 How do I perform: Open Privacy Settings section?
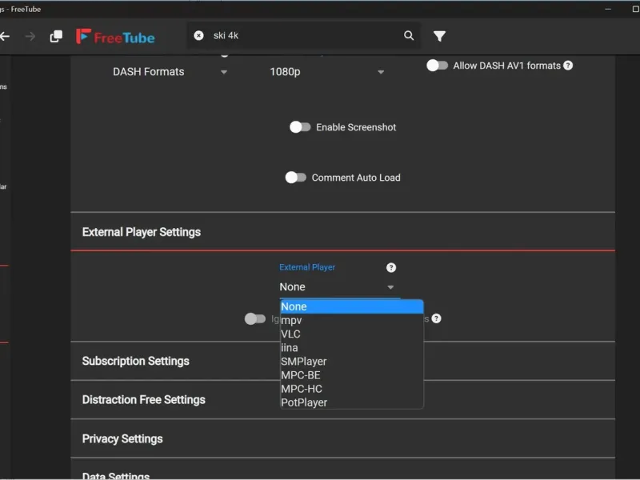click(x=122, y=438)
